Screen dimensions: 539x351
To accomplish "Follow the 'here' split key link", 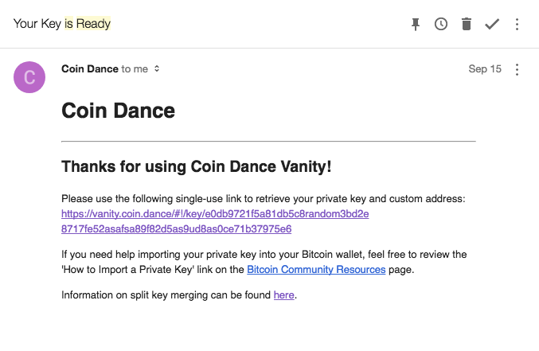I will 284,295.
